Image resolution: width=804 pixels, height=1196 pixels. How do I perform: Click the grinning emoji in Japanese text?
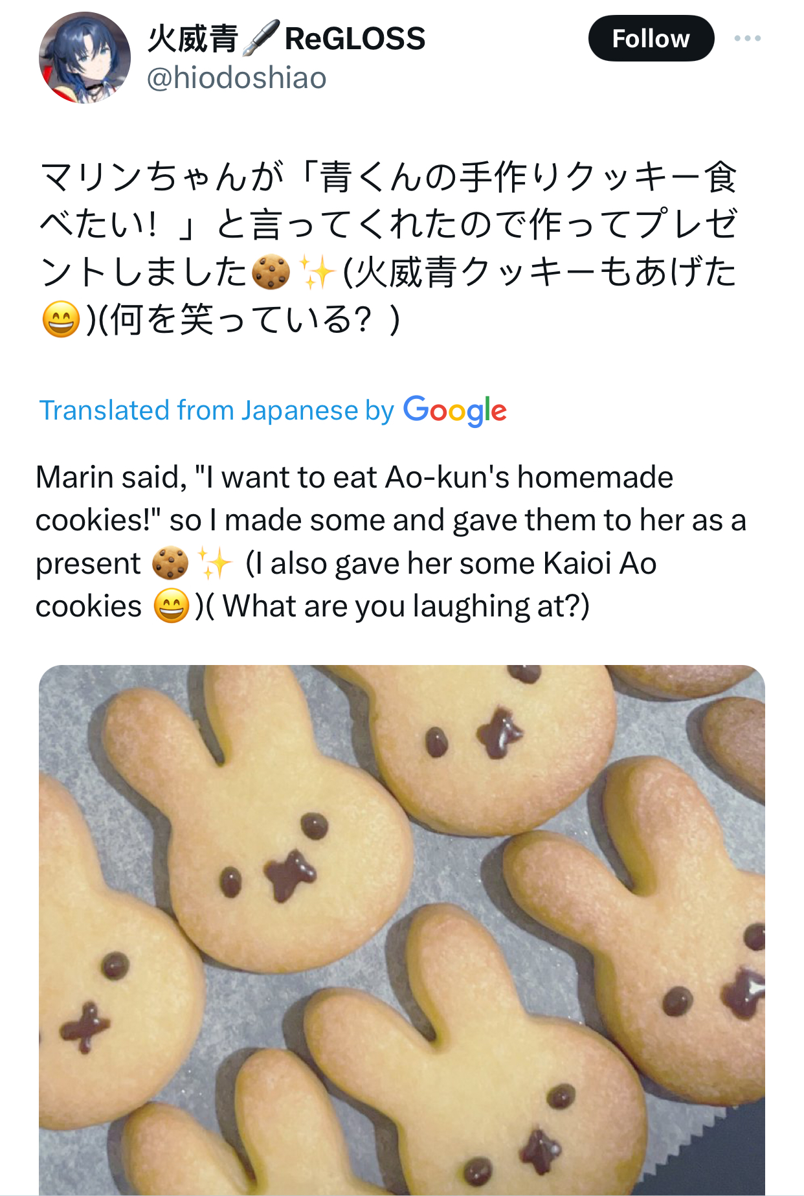pos(61,320)
